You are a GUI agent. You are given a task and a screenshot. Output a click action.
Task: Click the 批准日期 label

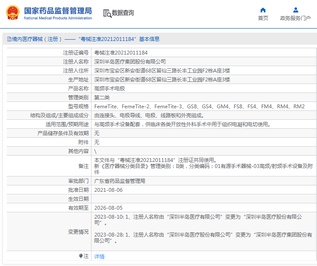[78, 190]
